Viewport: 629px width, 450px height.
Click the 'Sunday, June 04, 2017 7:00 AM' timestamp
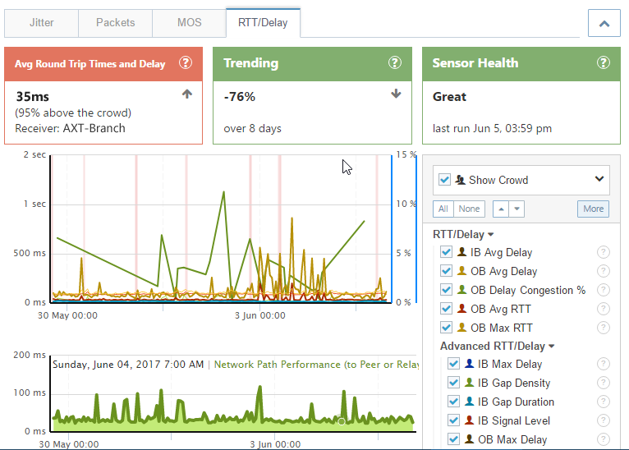(128, 365)
